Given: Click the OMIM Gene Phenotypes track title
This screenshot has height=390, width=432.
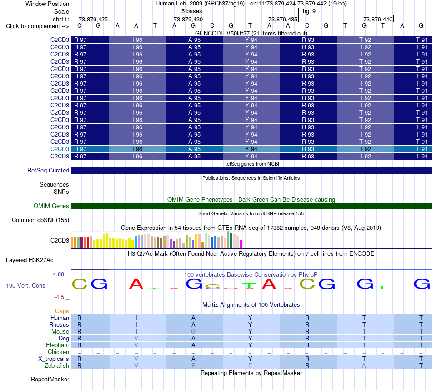Looking at the screenshot, I should coord(251,199).
